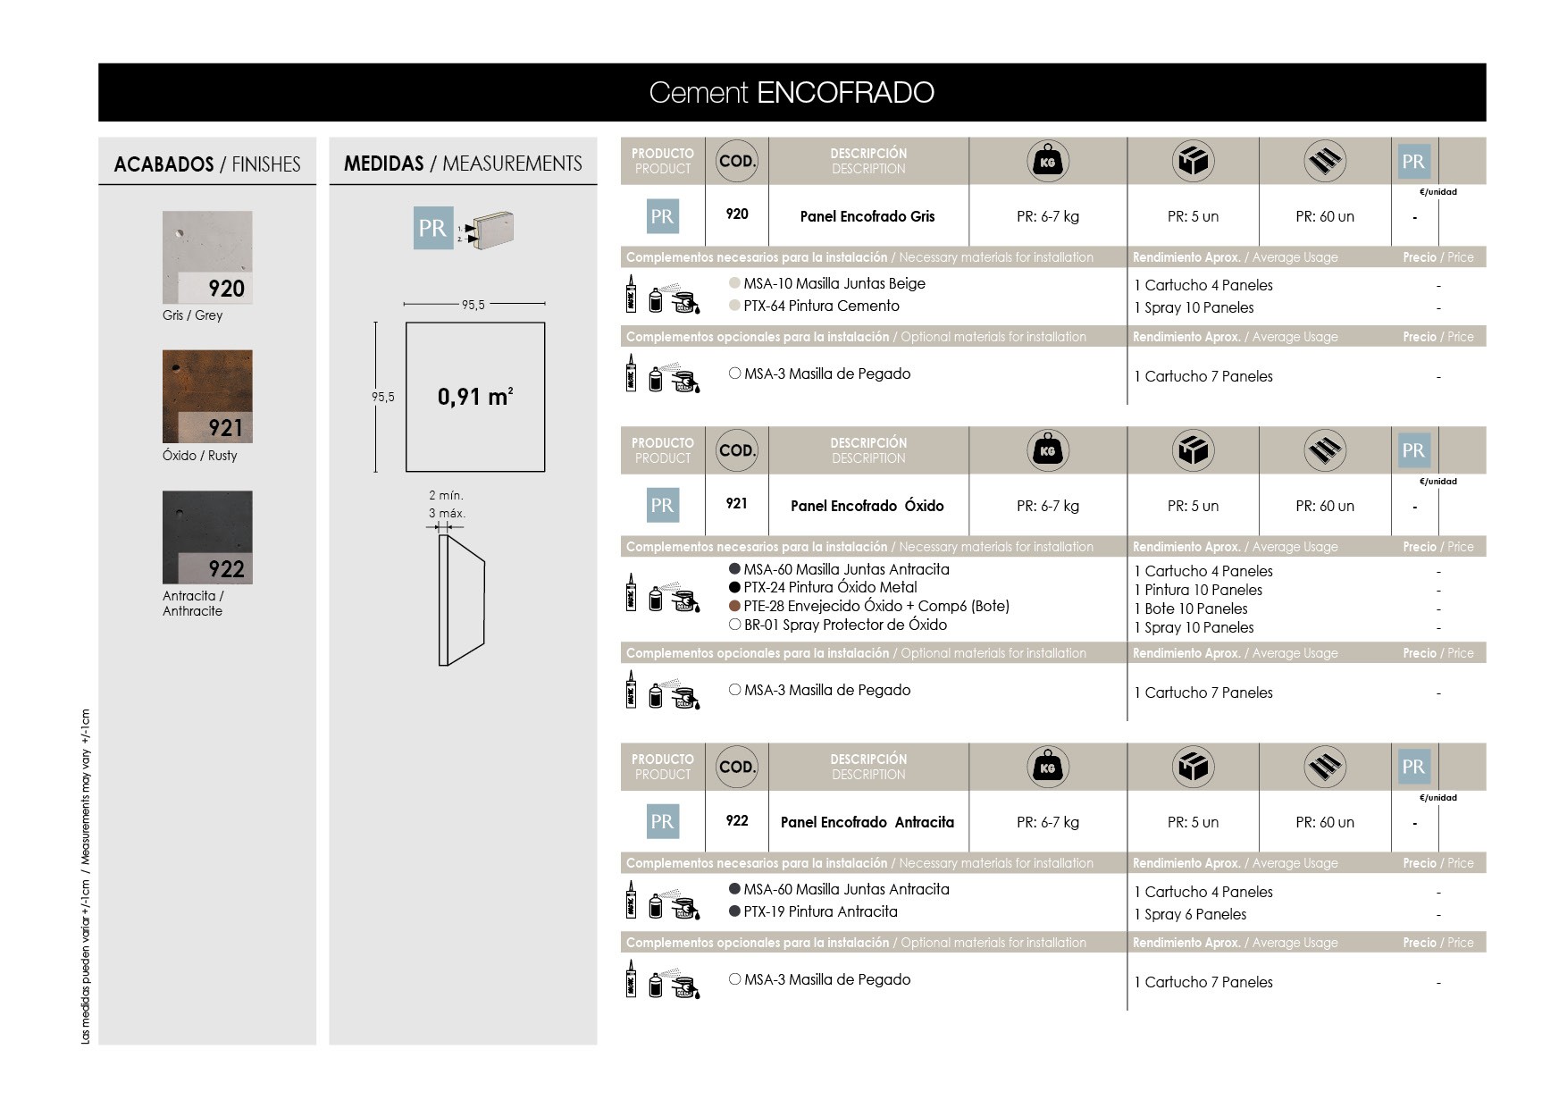The height and width of the screenshot is (1108, 1567).
Task: Click the spray can icon beside PTX-19 Pintura Antracita
Action: pos(656,905)
